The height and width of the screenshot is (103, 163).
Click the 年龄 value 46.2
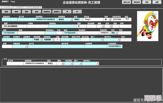pos(127,19)
